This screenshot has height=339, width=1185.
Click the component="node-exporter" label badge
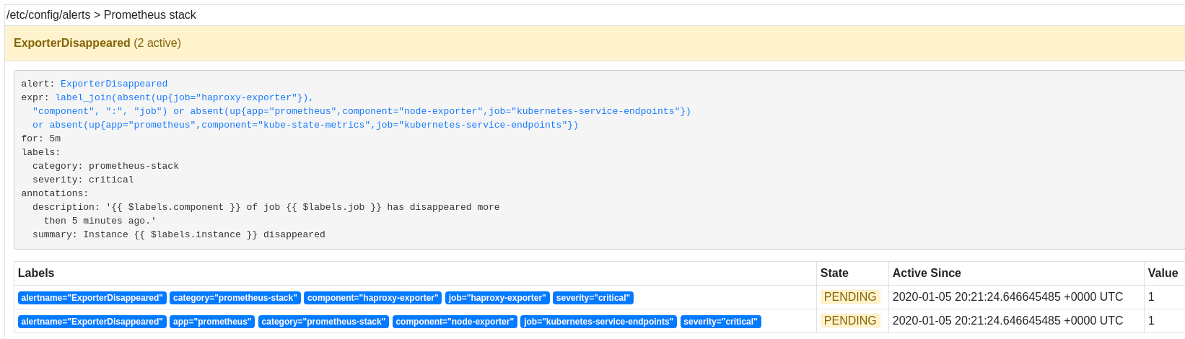click(455, 322)
